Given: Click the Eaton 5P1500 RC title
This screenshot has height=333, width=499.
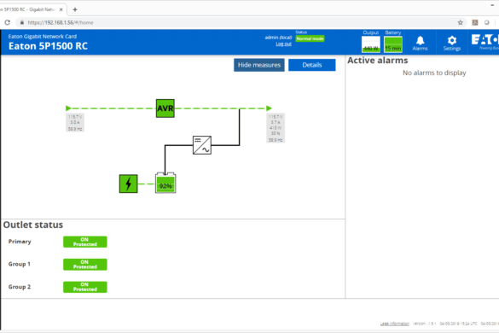Looking at the screenshot, I should [48, 46].
